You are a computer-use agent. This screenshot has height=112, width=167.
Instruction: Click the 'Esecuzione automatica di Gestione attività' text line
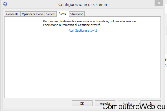[x=72, y=25]
